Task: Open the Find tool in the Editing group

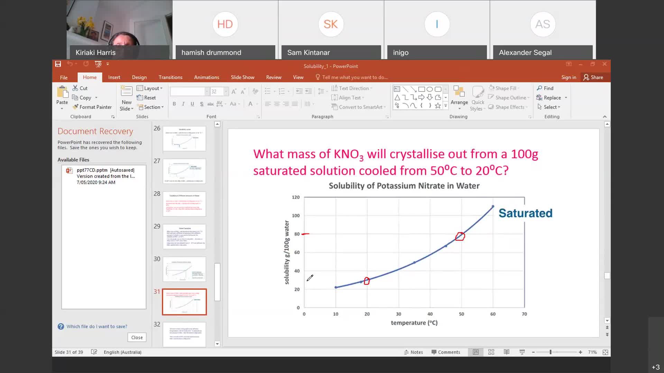Action: (x=546, y=88)
